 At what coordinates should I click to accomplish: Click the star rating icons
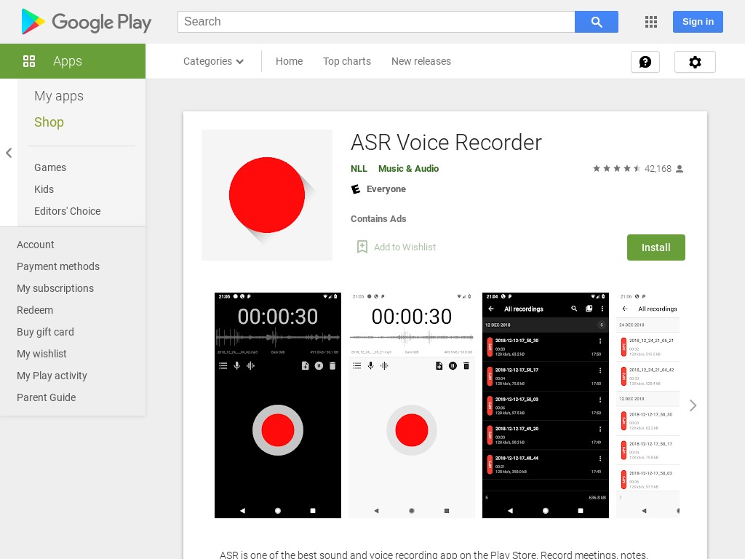click(x=617, y=169)
